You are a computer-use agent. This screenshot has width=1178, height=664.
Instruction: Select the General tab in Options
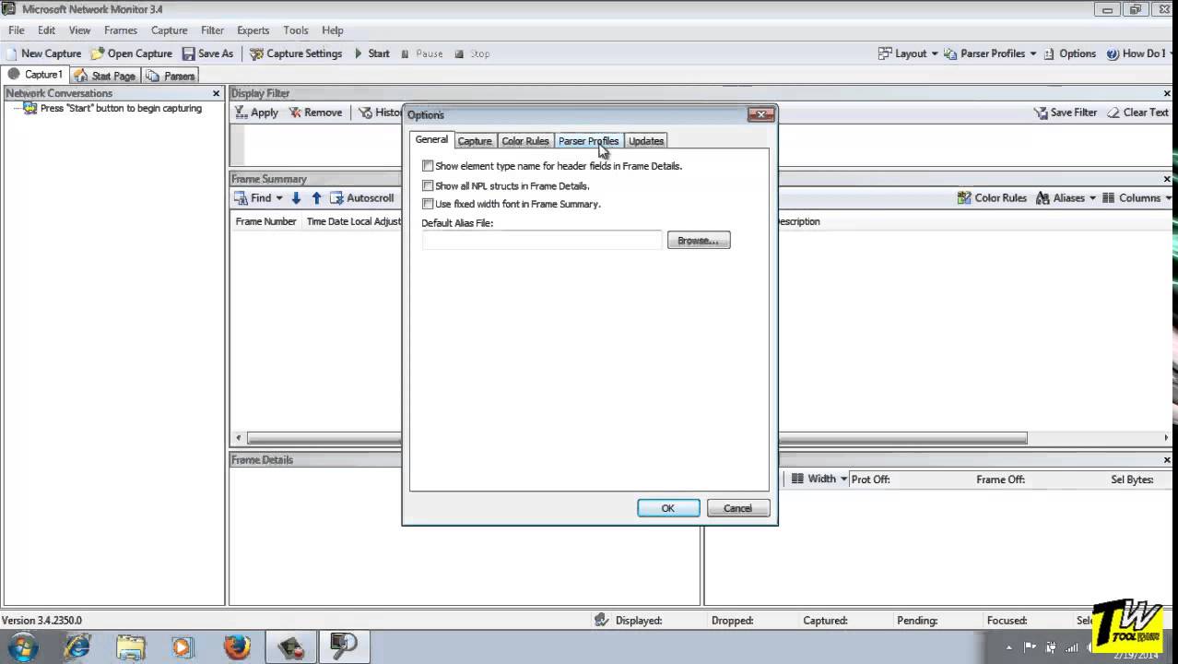click(431, 140)
